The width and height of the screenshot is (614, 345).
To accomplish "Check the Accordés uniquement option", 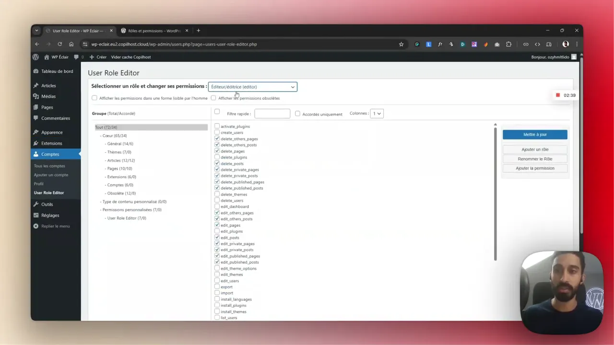I will [x=298, y=114].
